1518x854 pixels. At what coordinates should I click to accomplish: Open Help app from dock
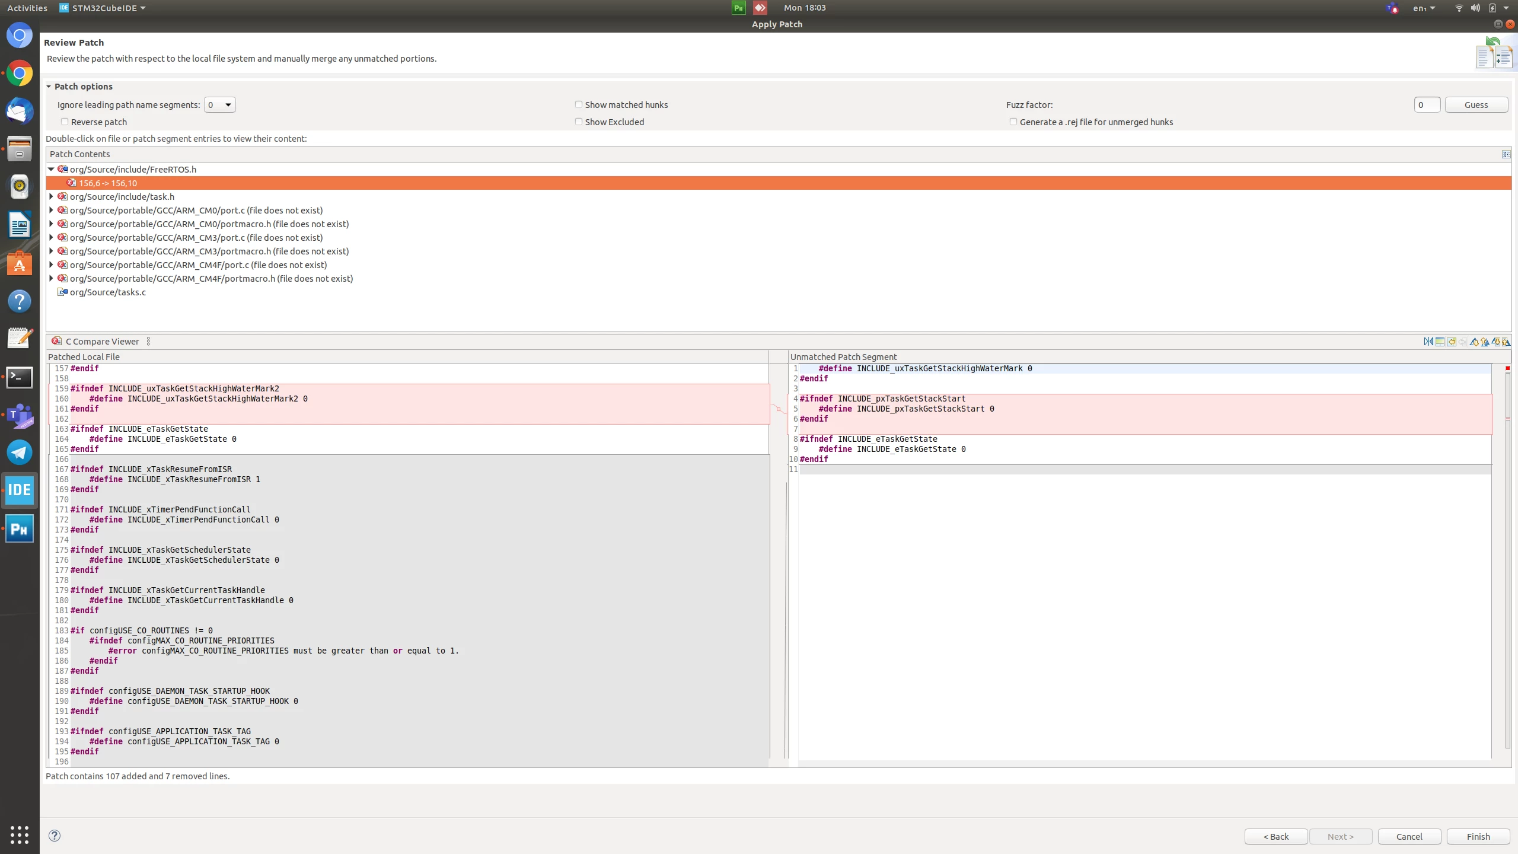pyautogui.click(x=20, y=301)
